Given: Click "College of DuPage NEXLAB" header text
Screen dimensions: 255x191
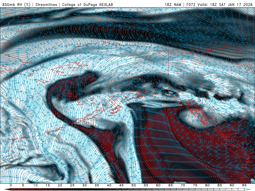Looking at the screenshot, I should [x=87, y=4].
